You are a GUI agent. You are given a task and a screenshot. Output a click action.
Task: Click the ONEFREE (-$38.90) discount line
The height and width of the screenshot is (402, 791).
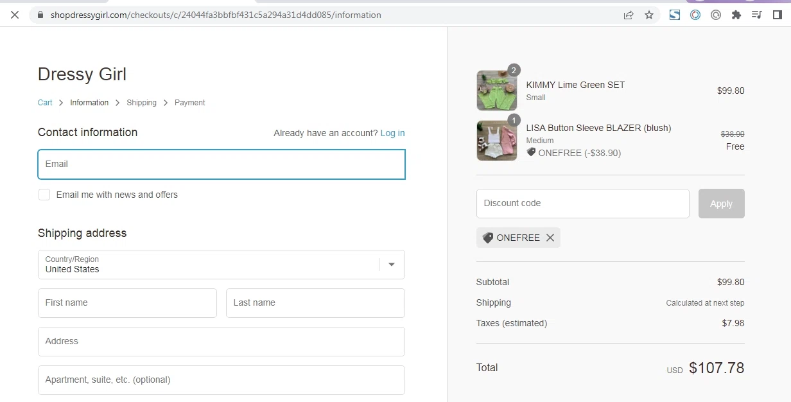point(573,153)
